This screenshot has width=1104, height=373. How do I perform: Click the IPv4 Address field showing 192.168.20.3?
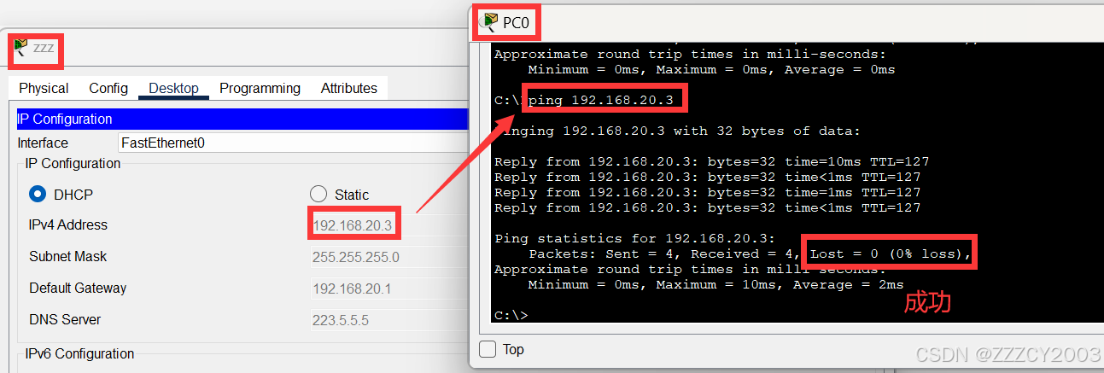(x=353, y=225)
